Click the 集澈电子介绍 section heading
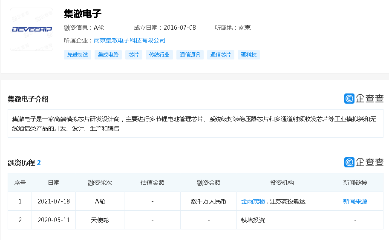Screen dimensions: 389x240 [28, 99]
